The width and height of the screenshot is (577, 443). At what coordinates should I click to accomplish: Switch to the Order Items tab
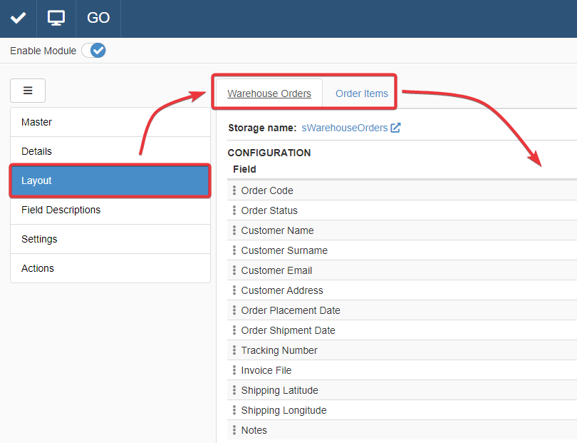click(x=362, y=93)
